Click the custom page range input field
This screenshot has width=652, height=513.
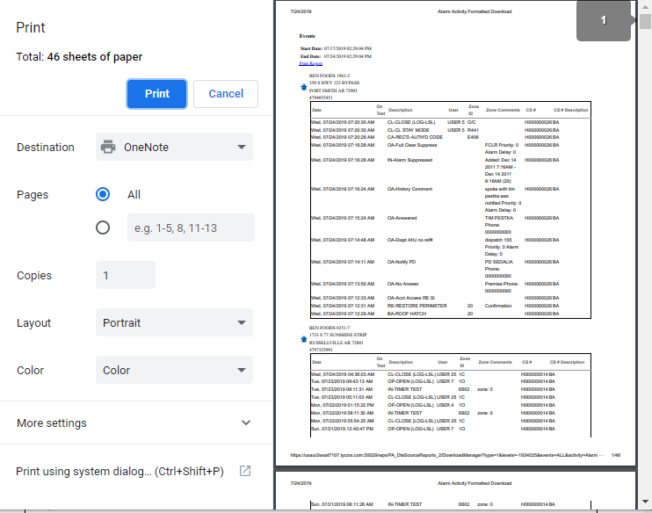click(x=191, y=228)
